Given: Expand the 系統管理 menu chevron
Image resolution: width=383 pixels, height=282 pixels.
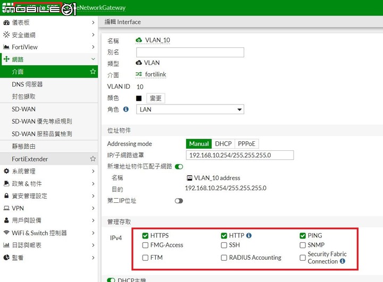Looking at the screenshot, I should [x=93, y=171].
